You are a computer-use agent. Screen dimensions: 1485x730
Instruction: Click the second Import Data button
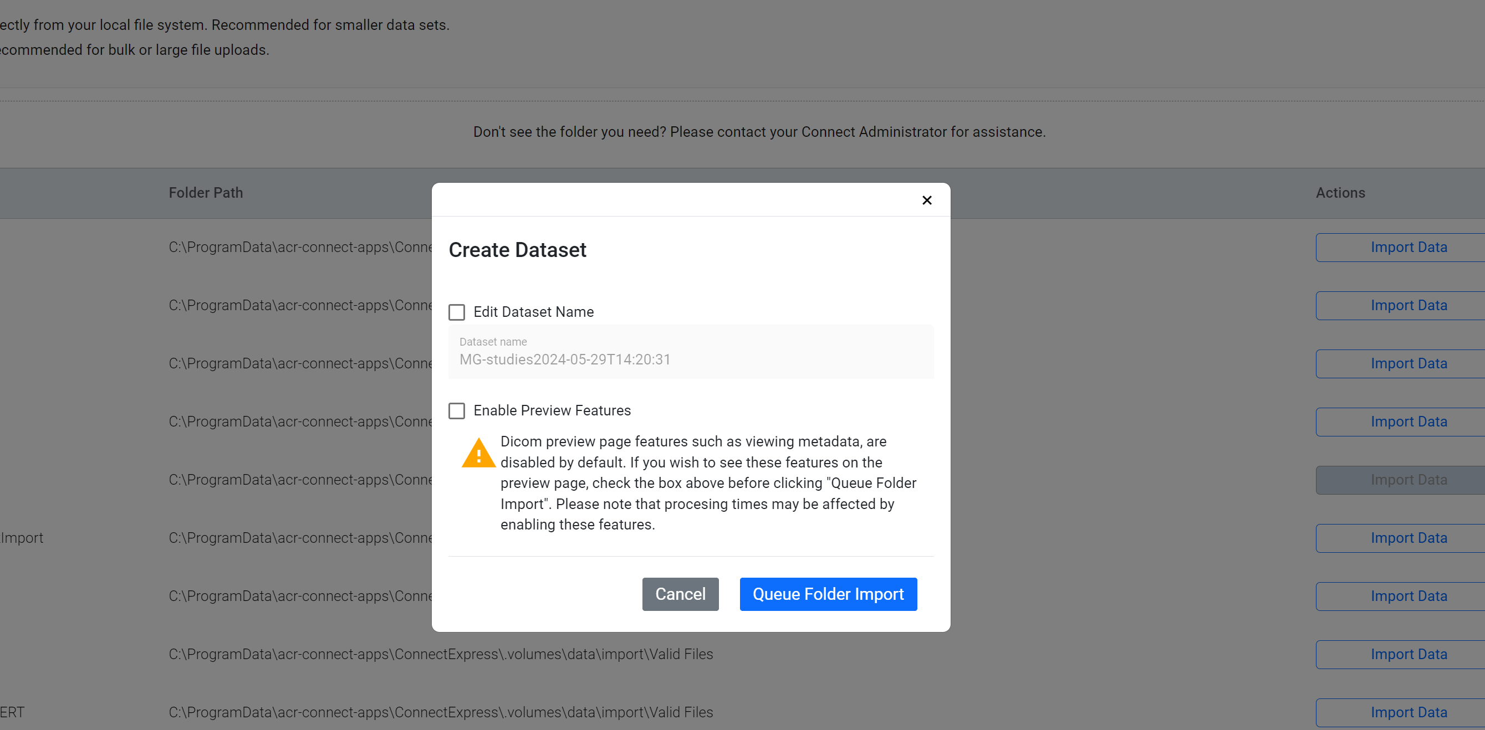point(1408,305)
